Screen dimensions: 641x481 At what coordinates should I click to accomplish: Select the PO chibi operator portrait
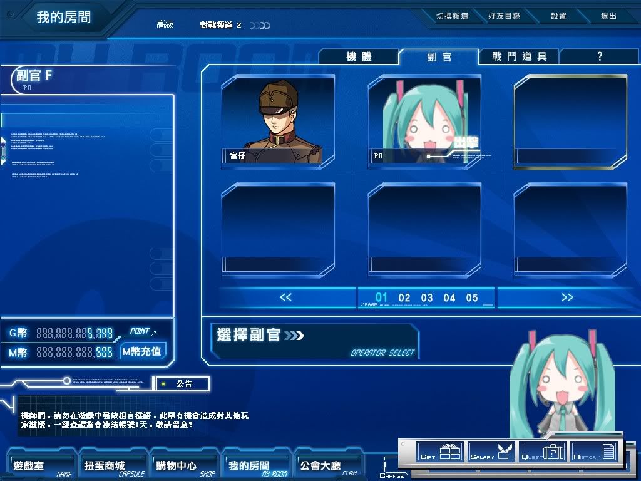(424, 120)
